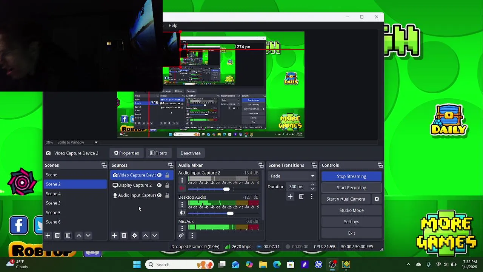Open options for Audio Input Capture 2 channel
Viewport: 483px width, 272px height.
tap(182, 180)
